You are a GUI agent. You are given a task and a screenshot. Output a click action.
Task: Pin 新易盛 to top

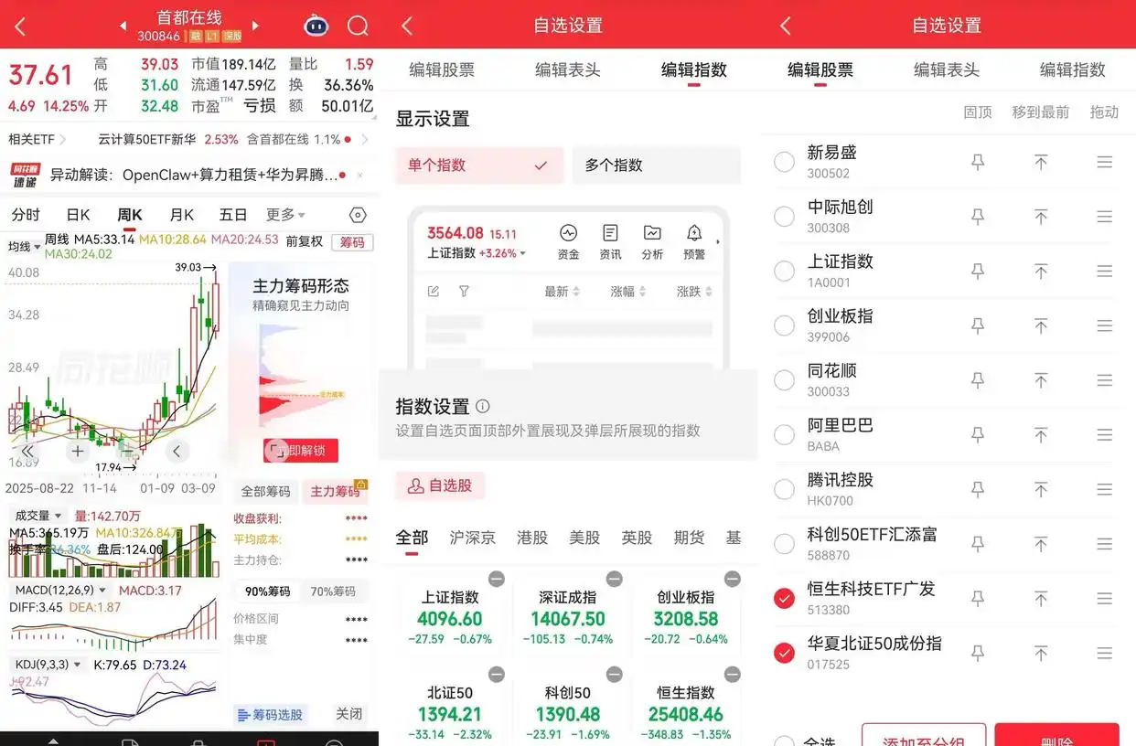click(978, 162)
